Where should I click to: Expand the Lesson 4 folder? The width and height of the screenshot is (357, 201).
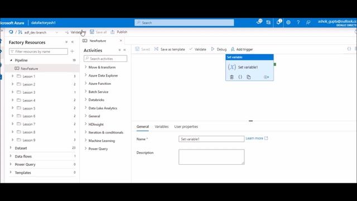12,100
